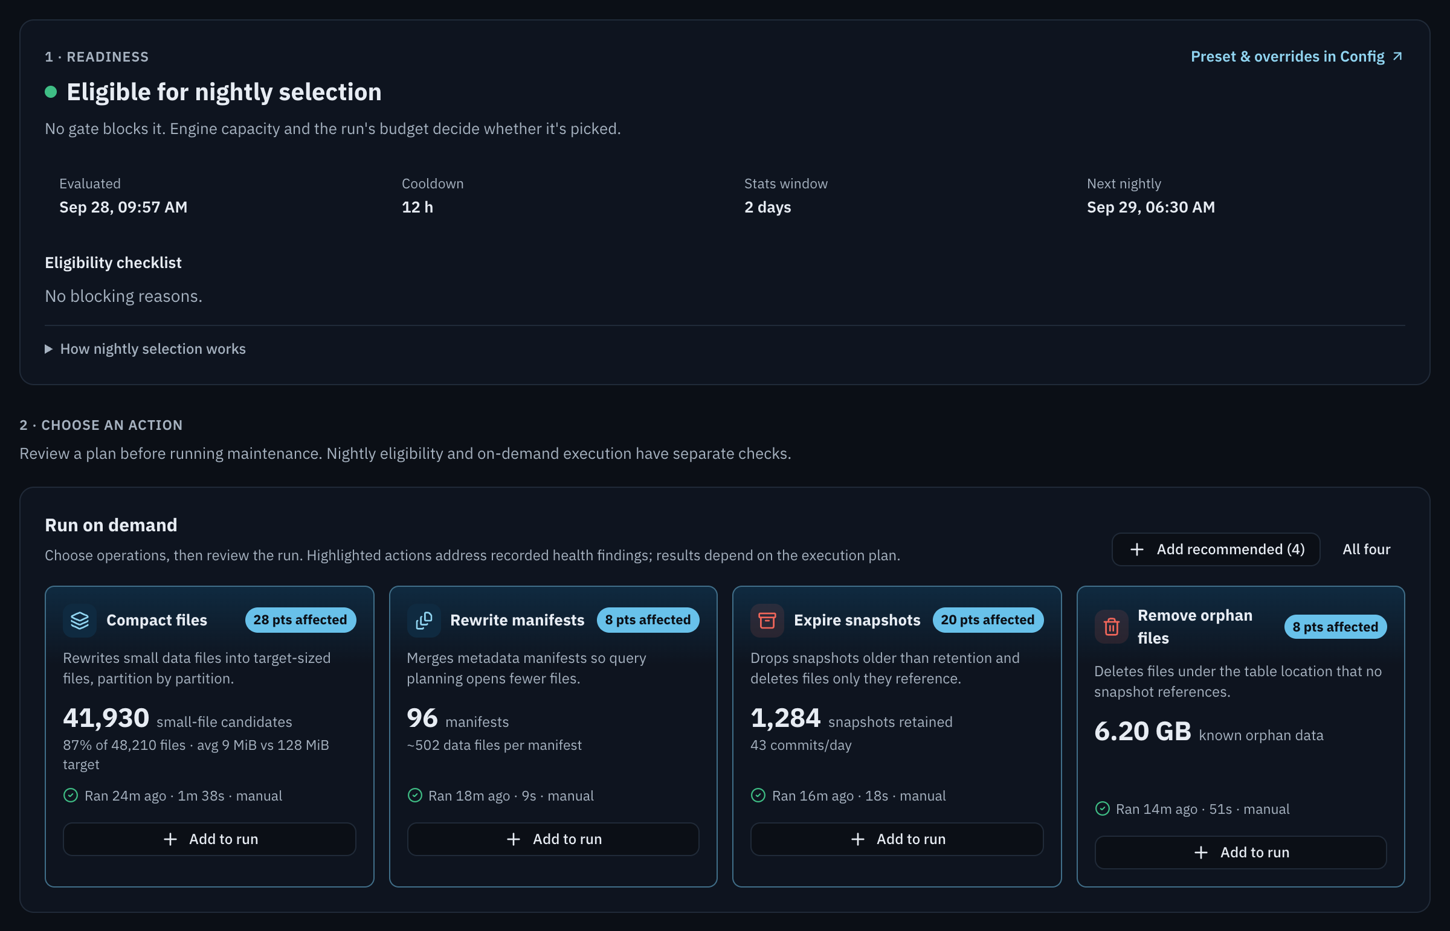This screenshot has height=931, width=1450.
Task: Click the Next nightly Sep 29, 06:30 AM value
Action: (1150, 207)
